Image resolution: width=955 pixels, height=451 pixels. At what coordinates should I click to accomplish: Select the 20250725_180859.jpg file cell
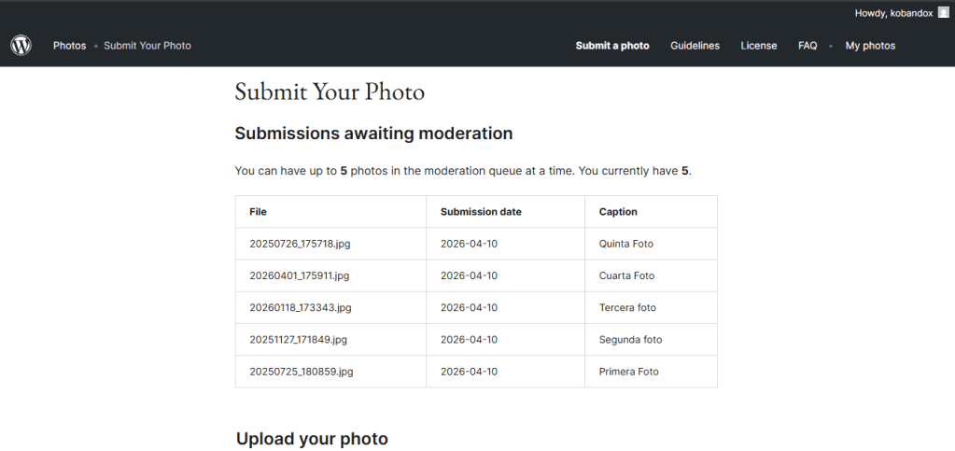coord(302,371)
